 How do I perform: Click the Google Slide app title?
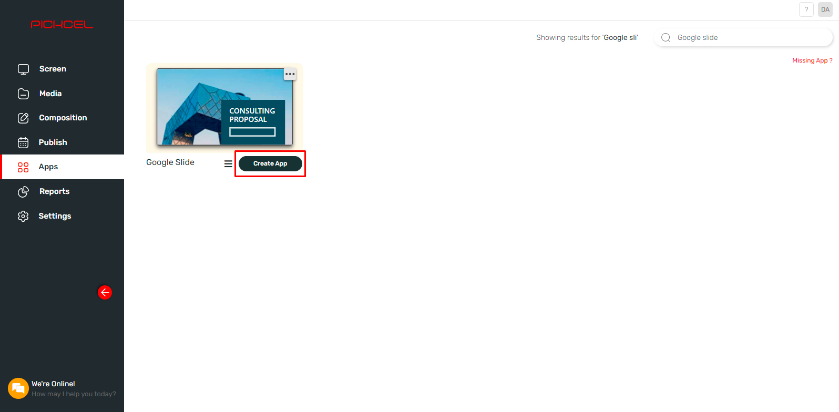170,162
